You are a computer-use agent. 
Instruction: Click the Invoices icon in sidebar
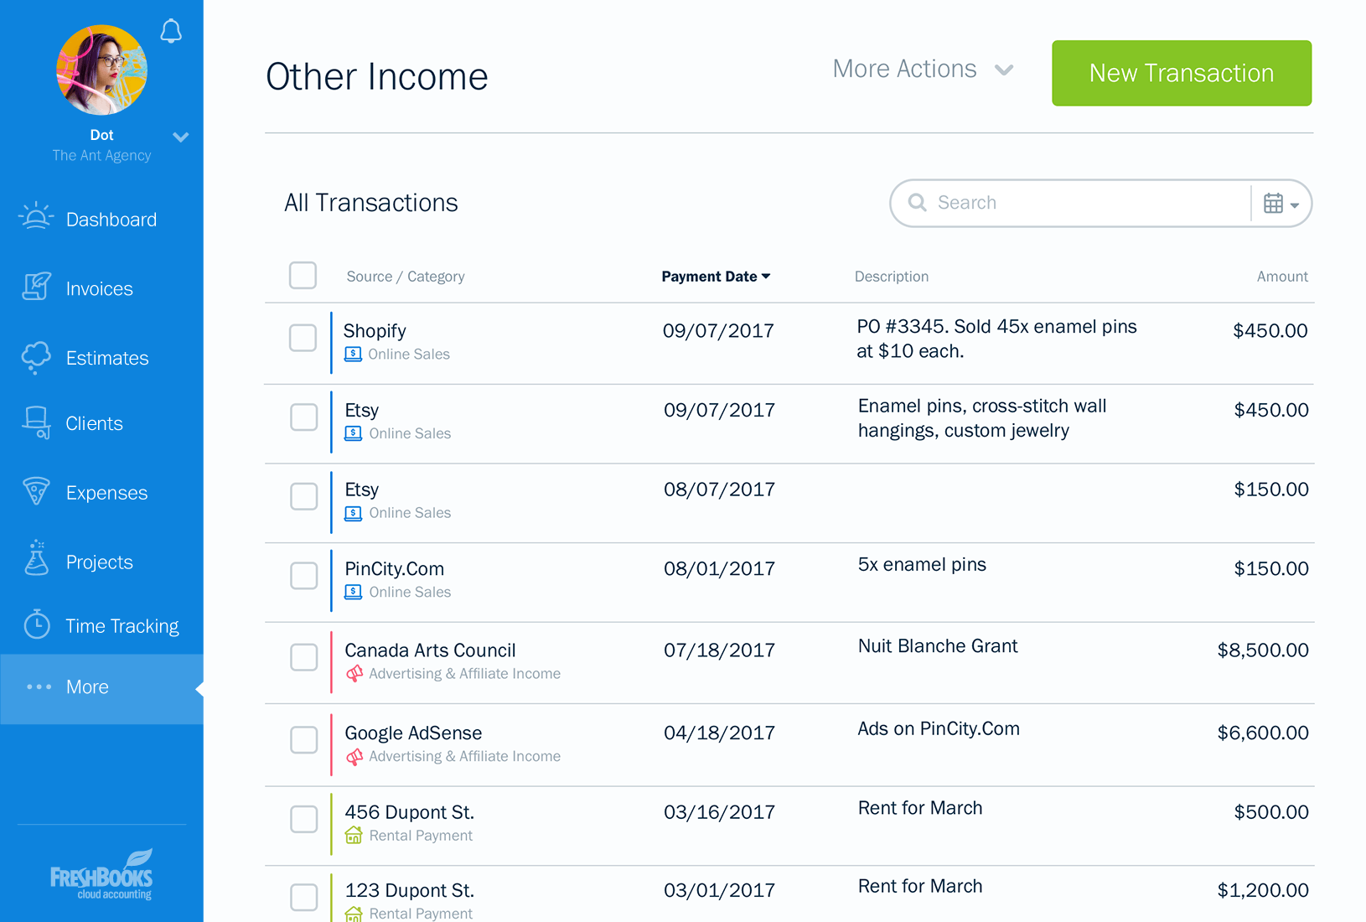(x=36, y=287)
